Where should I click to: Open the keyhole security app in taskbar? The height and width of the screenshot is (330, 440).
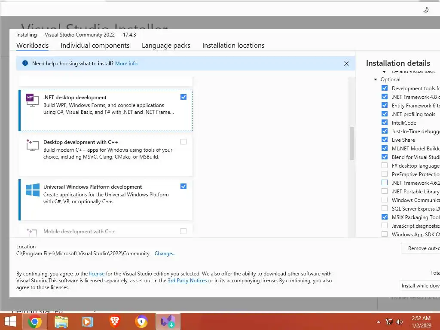(141, 321)
